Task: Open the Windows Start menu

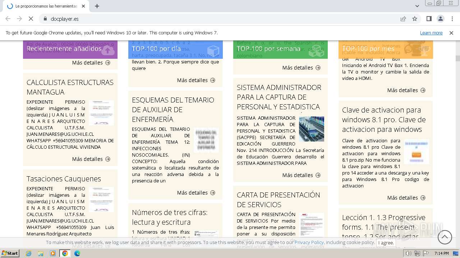Action: pos(10,253)
